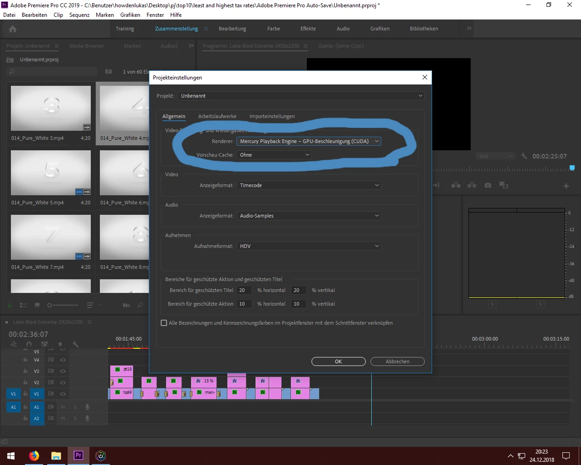Open the new bin filter icon by search
Screen dimensions: 581x465
(x=108, y=71)
